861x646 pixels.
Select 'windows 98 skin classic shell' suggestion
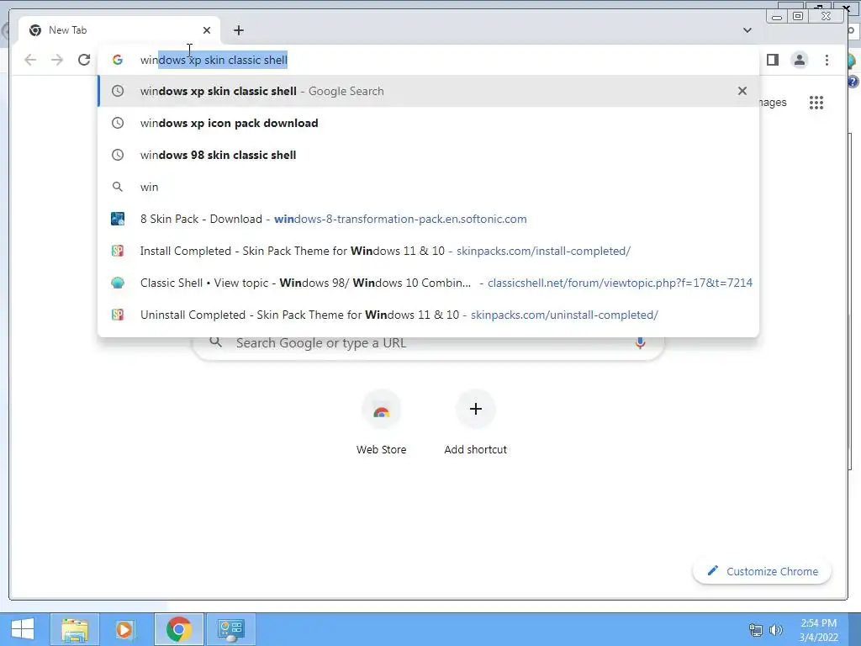click(428, 155)
